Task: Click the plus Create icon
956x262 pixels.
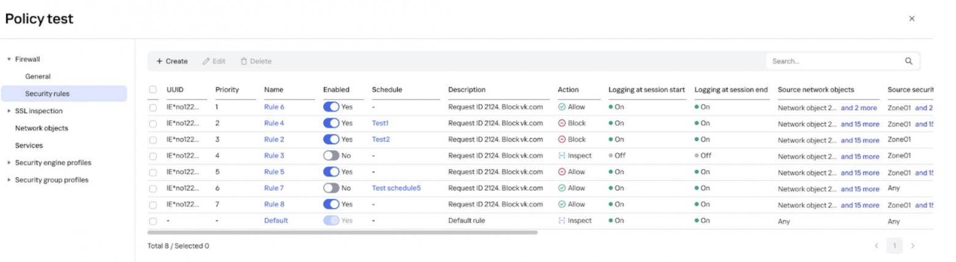Action: click(159, 61)
